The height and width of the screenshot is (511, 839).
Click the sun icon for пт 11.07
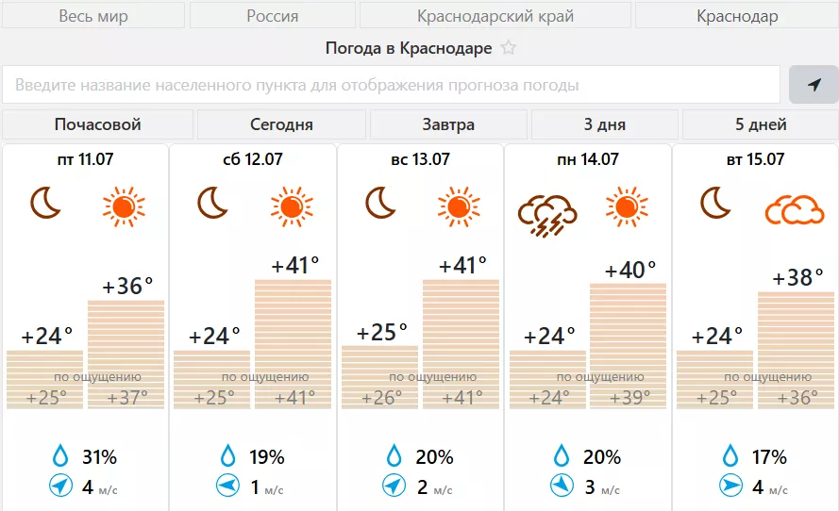124,206
